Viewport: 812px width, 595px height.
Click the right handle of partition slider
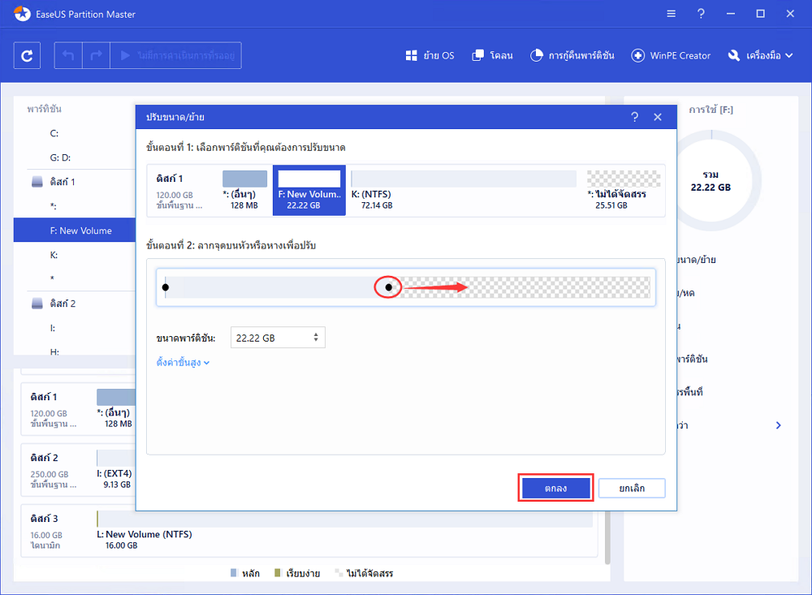[x=388, y=287]
